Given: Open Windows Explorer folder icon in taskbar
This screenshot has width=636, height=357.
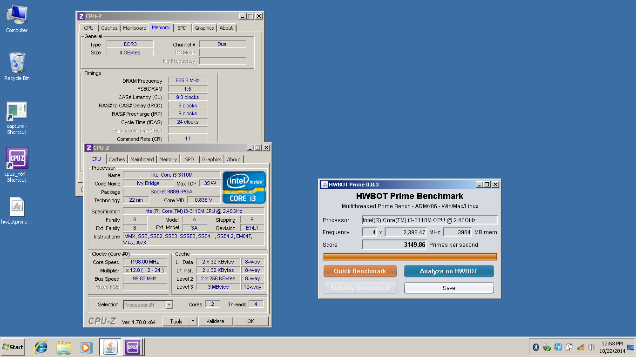Looking at the screenshot, I should 64,347.
